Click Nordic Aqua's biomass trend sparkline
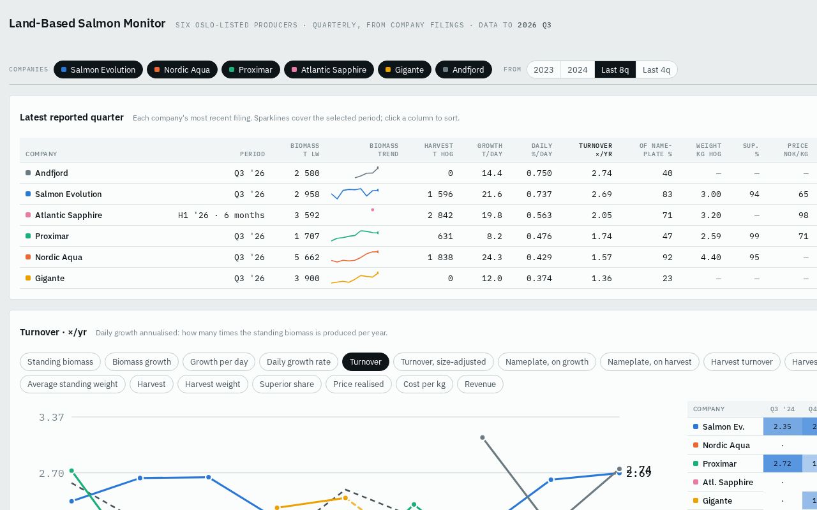Screen dimensions: 817x510 tap(355, 257)
